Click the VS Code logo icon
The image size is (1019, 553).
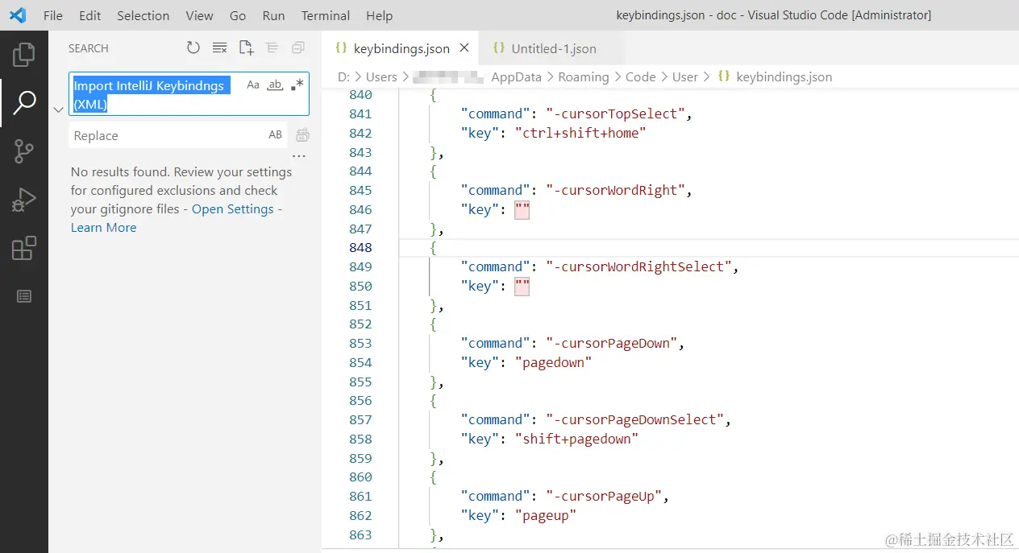[x=17, y=15]
